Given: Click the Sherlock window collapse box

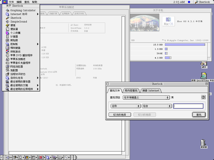Looking at the screenshot, I should point(207,84).
